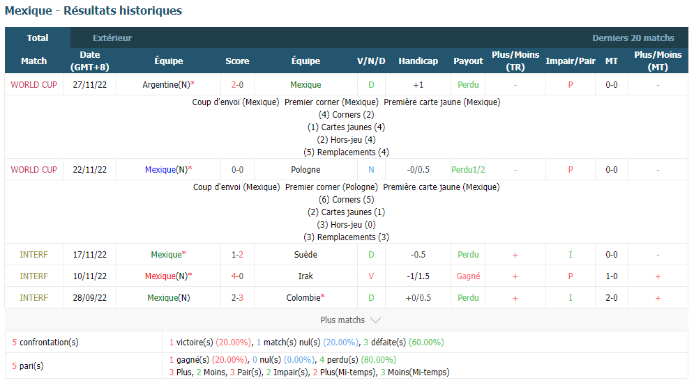The height and width of the screenshot is (385, 694).
Task: Click the Gagné payout in the Irak row
Action: click(x=468, y=276)
